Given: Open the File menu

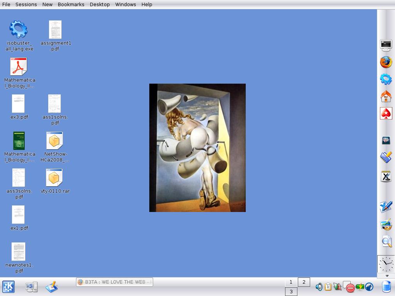Looking at the screenshot, I should pyautogui.click(x=6, y=5).
